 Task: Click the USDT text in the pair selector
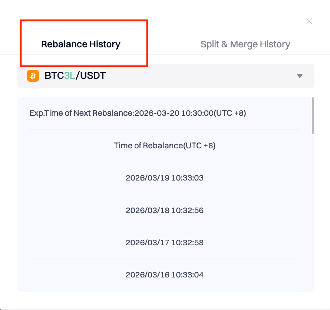93,76
